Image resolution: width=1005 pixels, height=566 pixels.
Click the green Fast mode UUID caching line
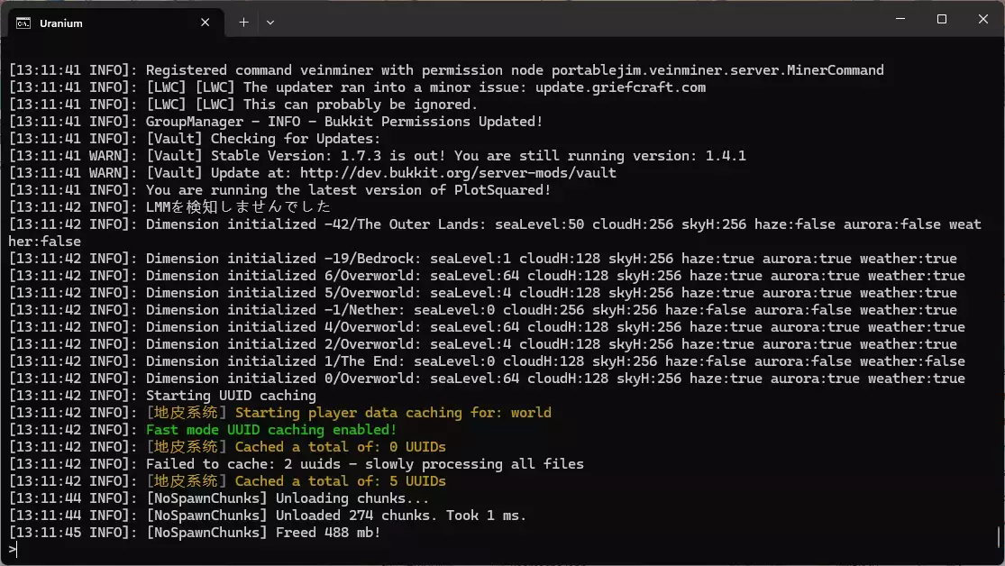271,430
